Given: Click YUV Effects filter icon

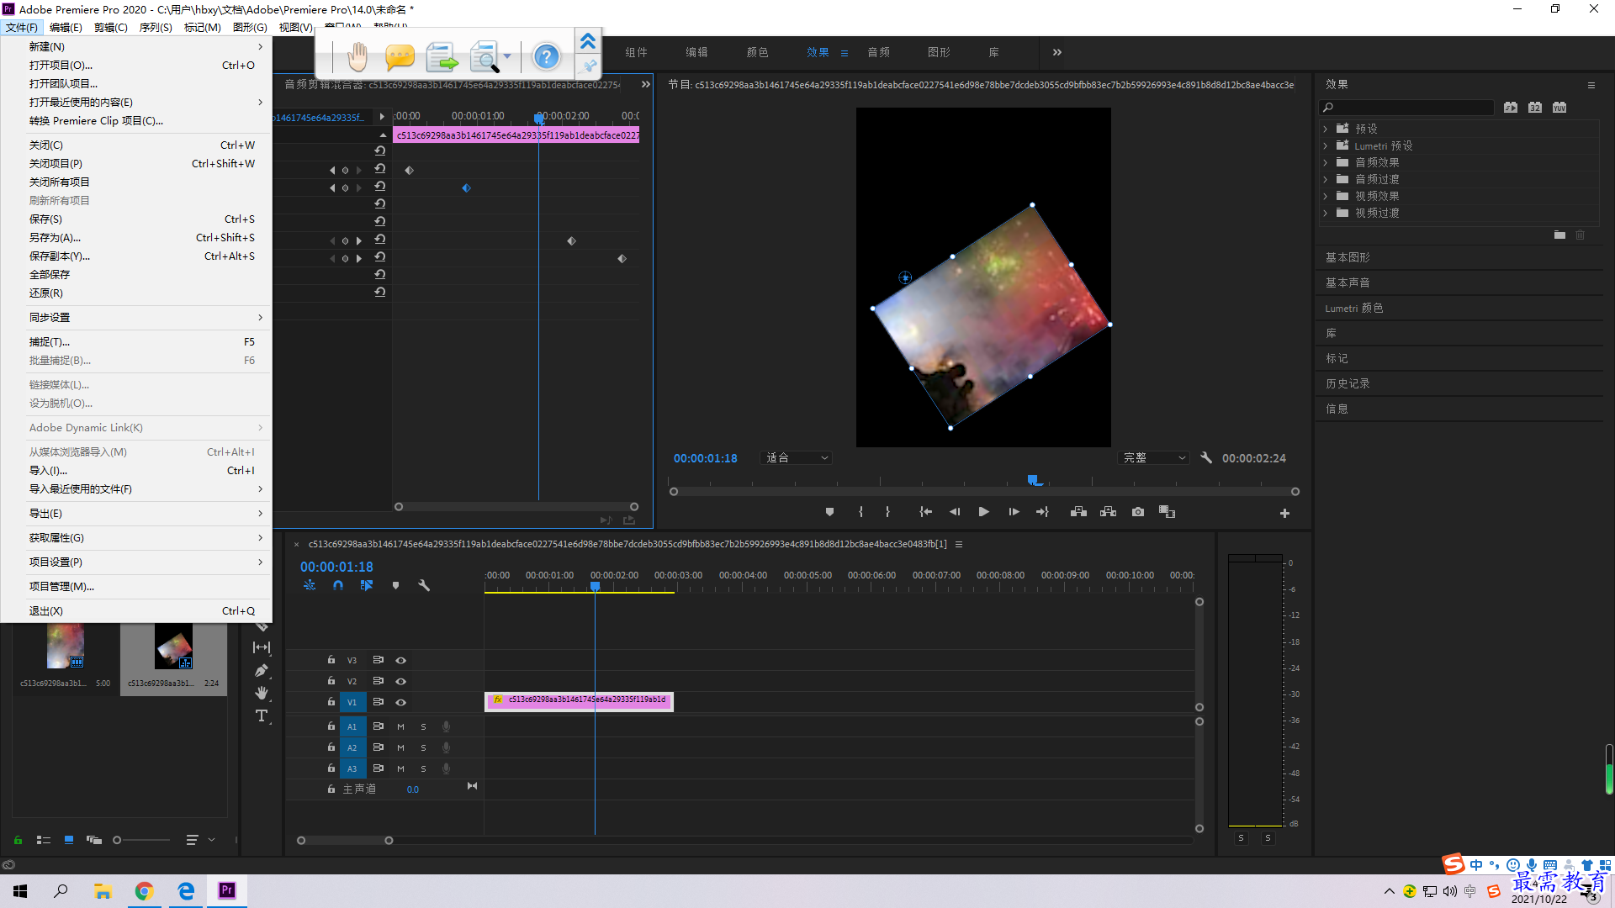Looking at the screenshot, I should [x=1559, y=107].
